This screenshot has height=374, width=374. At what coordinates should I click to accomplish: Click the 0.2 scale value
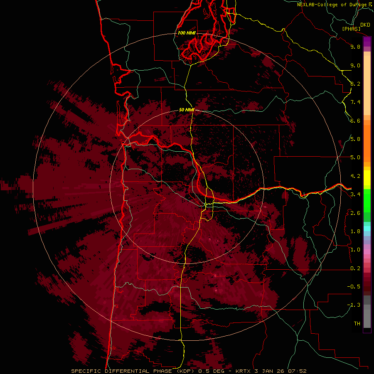coord(355,268)
